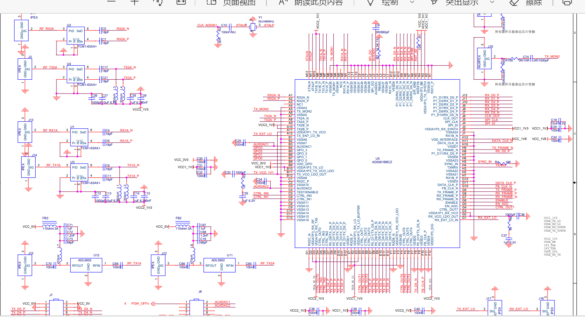Click the red RF_RX2A net label
This screenshot has height=317, width=585.
(47, 29)
